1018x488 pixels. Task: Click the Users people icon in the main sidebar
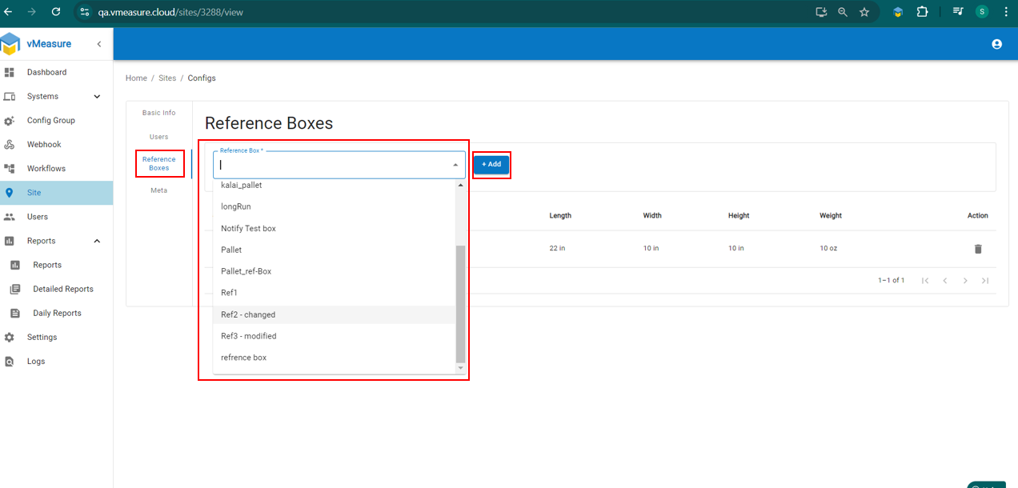(10, 217)
